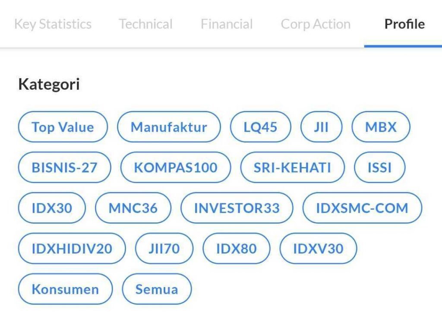Select the Manufaktur category chip

[x=169, y=127]
